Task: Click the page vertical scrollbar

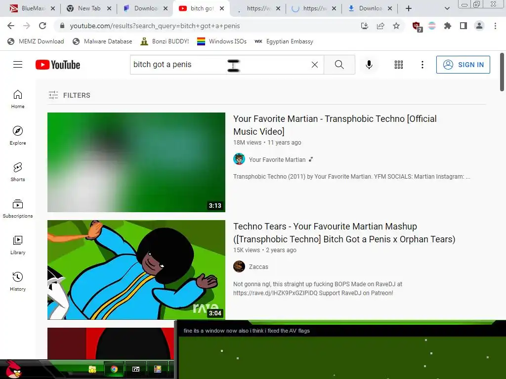Action: click(502, 73)
